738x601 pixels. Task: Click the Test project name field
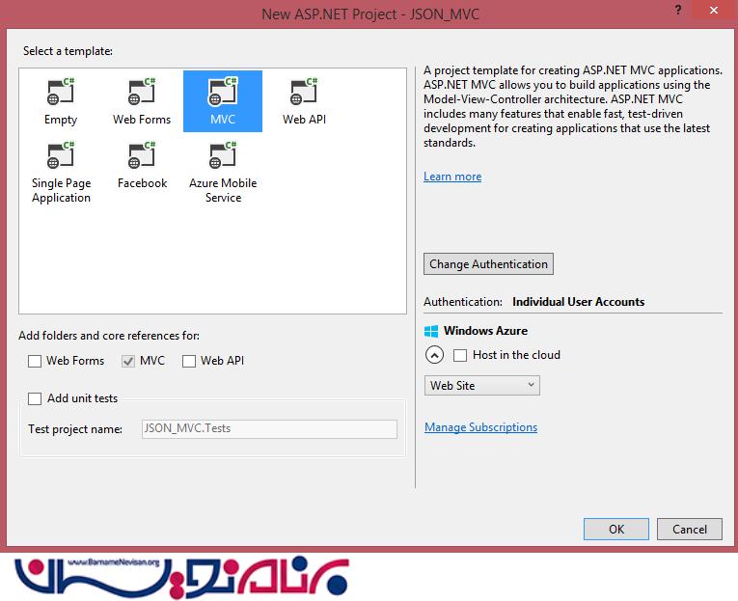pyautogui.click(x=269, y=429)
